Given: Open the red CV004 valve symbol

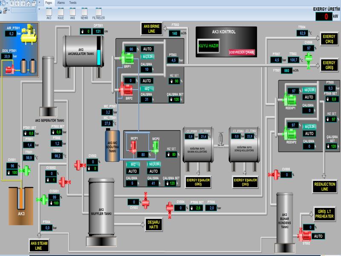Looking at the screenshot, I should [x=170, y=209].
